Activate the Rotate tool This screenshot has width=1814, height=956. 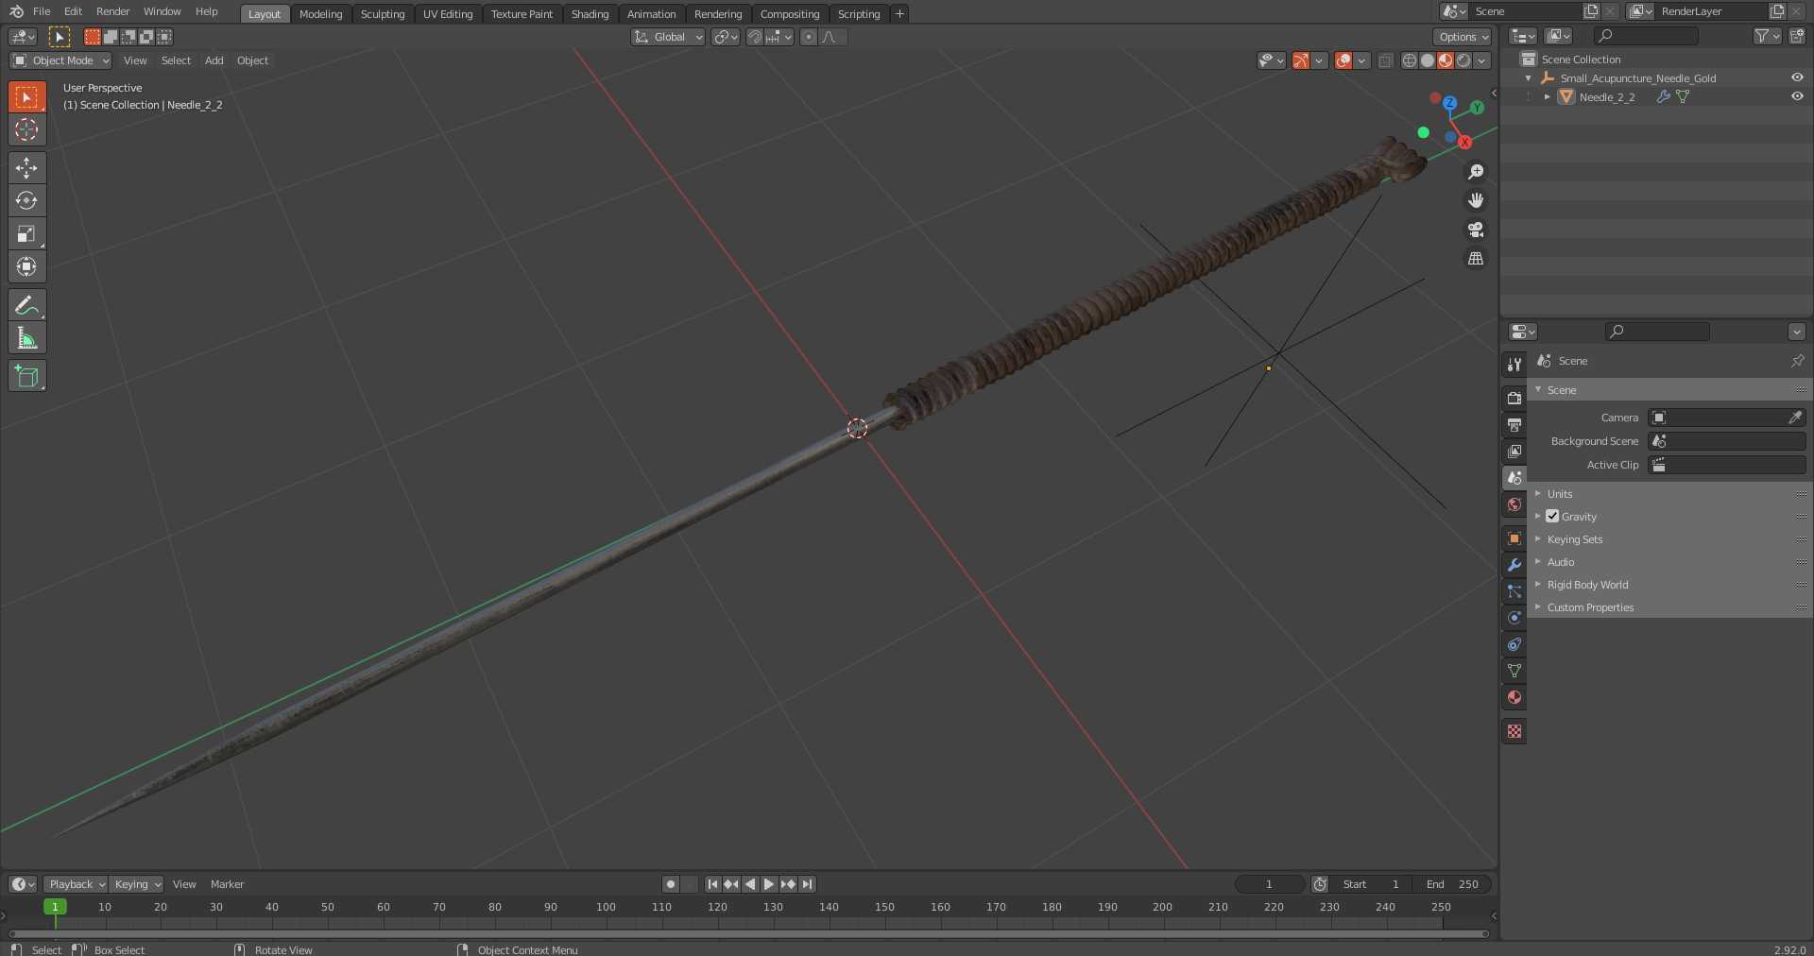coord(26,200)
